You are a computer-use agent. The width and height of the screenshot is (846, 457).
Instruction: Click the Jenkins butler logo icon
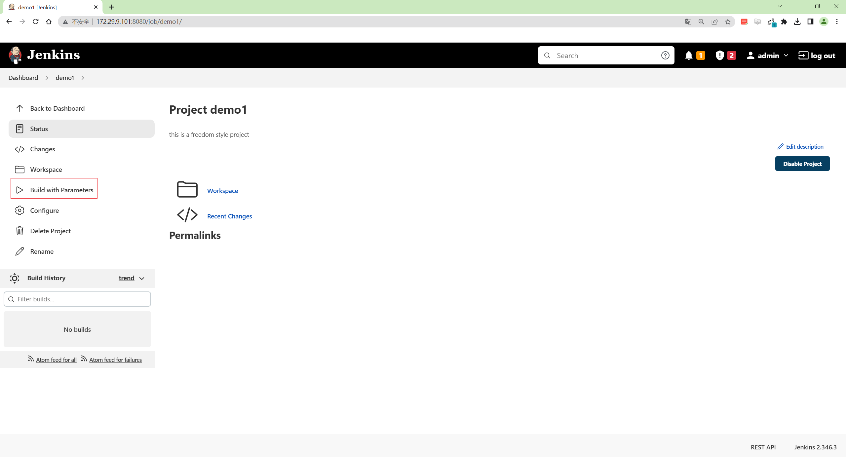click(x=15, y=55)
